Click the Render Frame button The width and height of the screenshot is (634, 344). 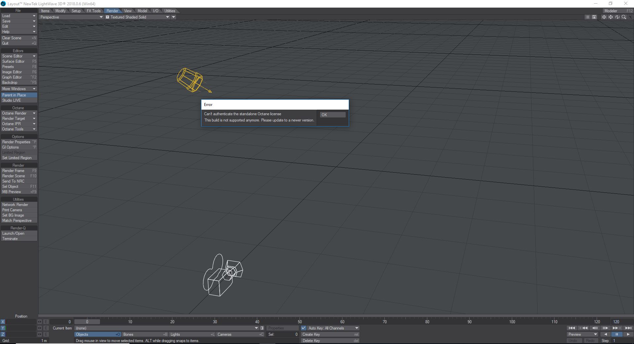(x=19, y=171)
